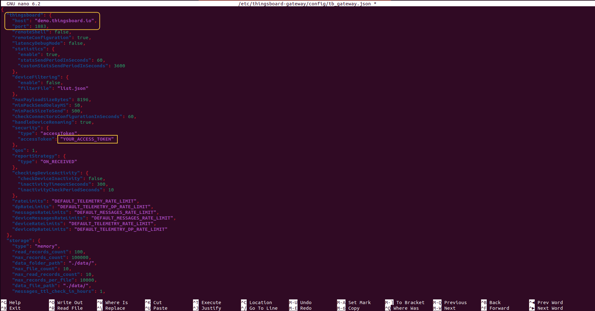The image size is (595, 311).
Task: Click the ^T Execute shortcut
Action: point(207,303)
